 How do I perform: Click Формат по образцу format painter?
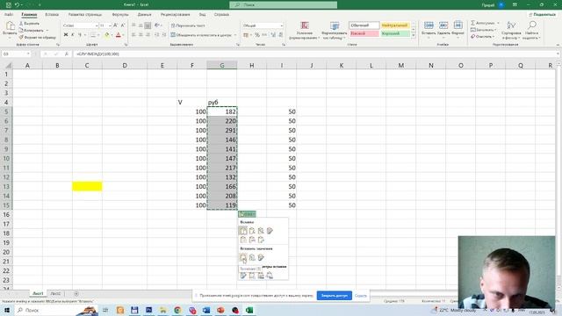click(x=37, y=37)
